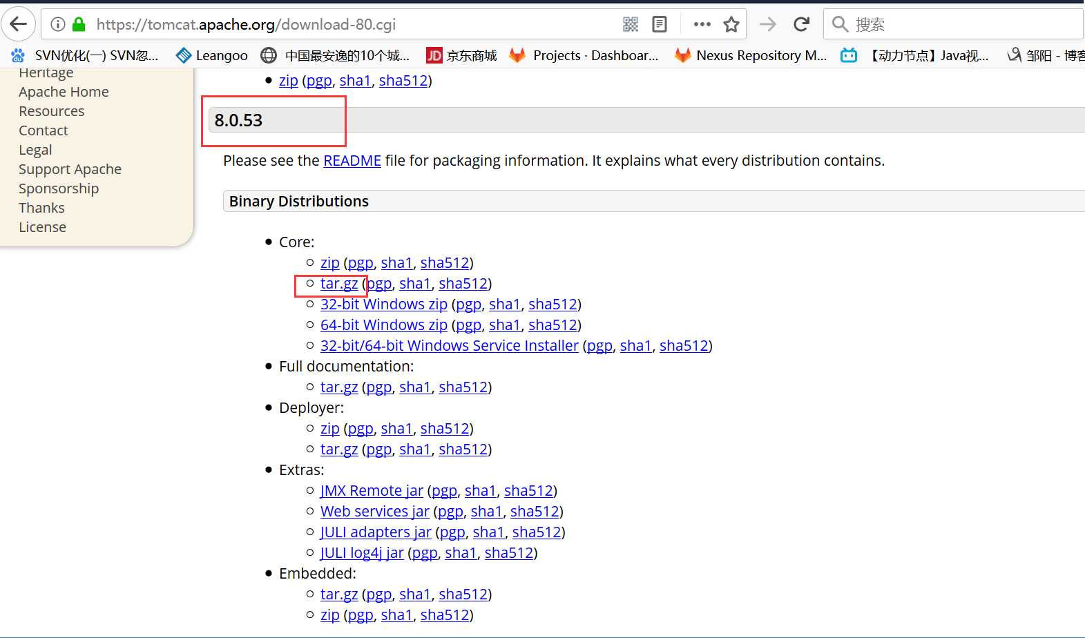Screen dimensions: 1085x638
Task: Download the Deployer tar.gz
Action: point(339,449)
